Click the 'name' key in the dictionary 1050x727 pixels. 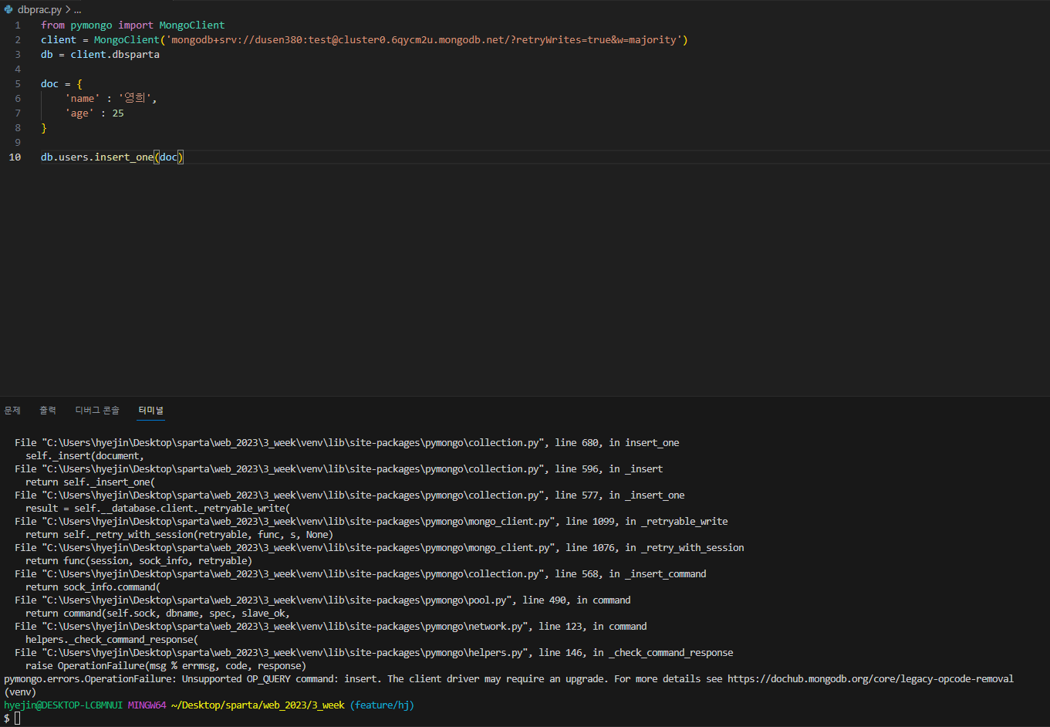[x=83, y=99]
